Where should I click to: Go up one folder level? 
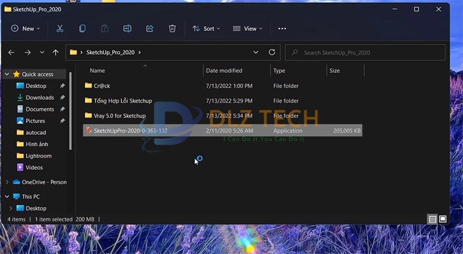55,52
